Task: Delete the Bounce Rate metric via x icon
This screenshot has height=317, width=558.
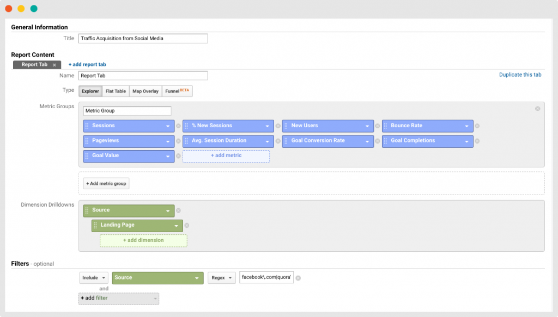Action: coord(477,126)
